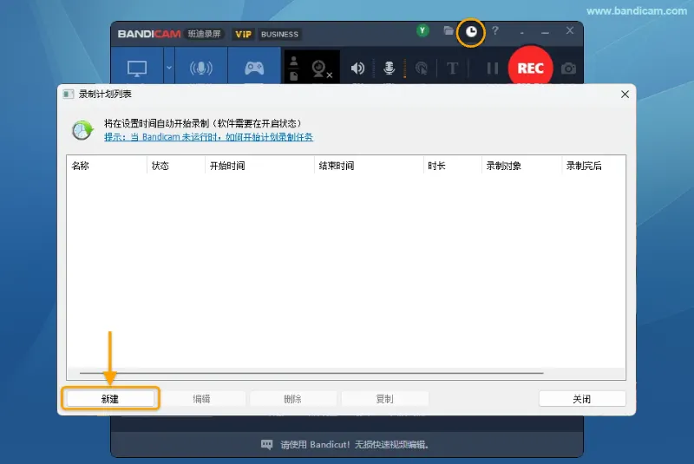Click the BUSINESS badge

point(279,34)
